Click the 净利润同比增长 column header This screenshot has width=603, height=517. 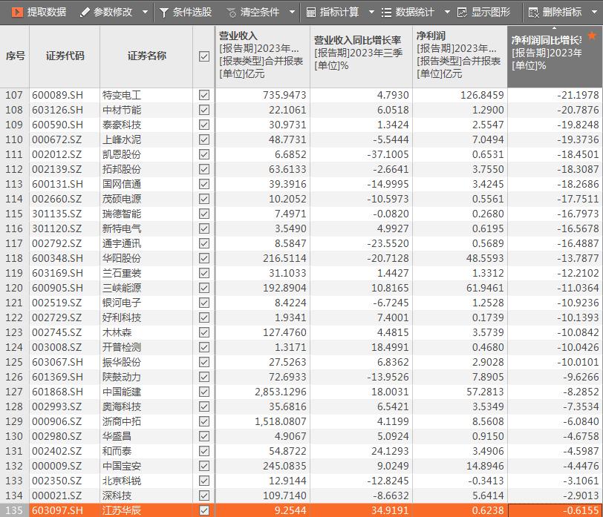[555, 56]
